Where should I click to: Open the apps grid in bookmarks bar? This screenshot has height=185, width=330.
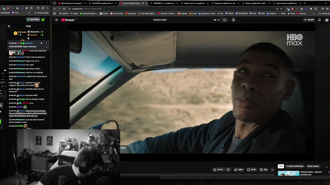click(x=55, y=13)
